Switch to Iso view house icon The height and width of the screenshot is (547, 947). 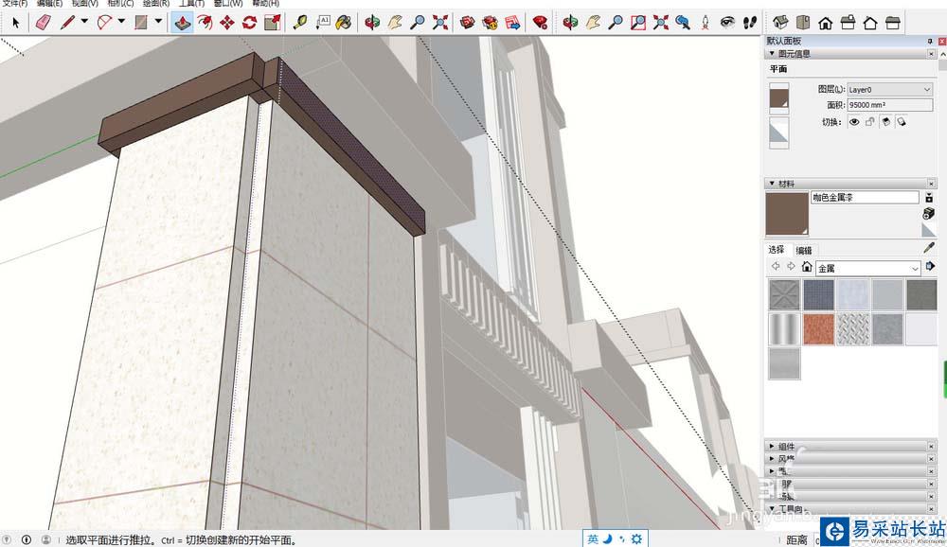click(x=780, y=23)
